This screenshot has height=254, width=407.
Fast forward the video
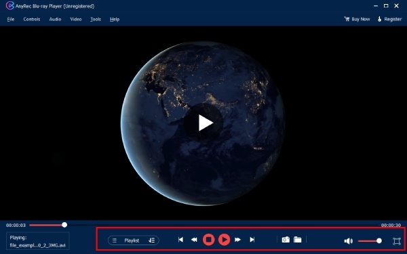tap(238, 240)
